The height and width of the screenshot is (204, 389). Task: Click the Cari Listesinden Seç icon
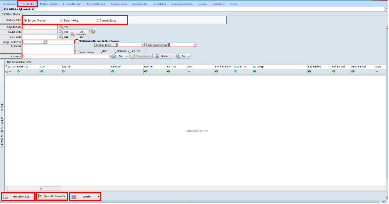[73, 34]
